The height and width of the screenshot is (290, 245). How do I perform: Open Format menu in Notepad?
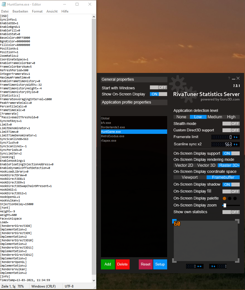(37, 11)
